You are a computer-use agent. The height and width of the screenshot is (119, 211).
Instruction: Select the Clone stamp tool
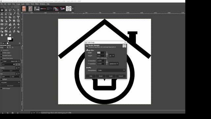click(x=10, y=31)
